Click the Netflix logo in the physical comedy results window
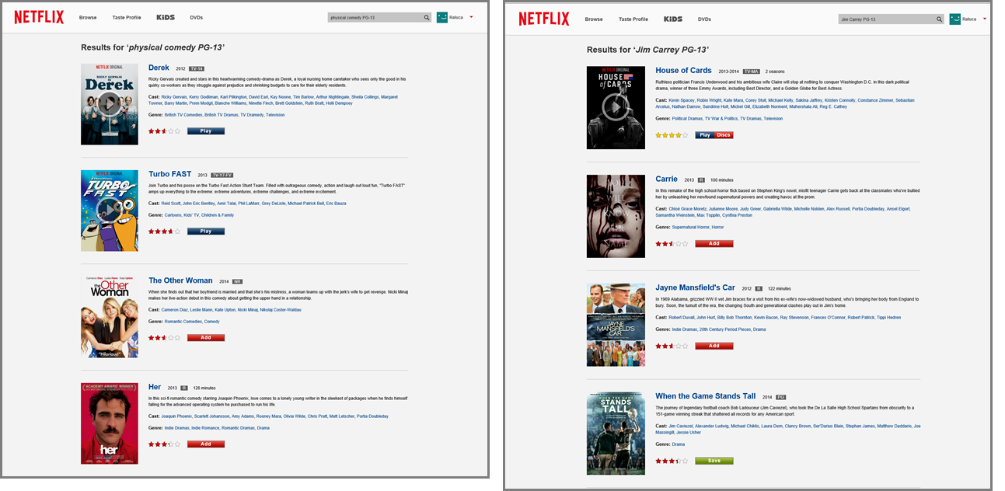Viewport: 1005px width, 491px height. [x=39, y=16]
